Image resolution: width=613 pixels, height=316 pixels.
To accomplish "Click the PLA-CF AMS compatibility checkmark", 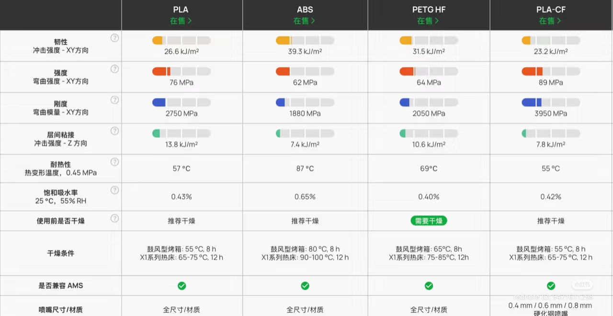I will coord(551,286).
